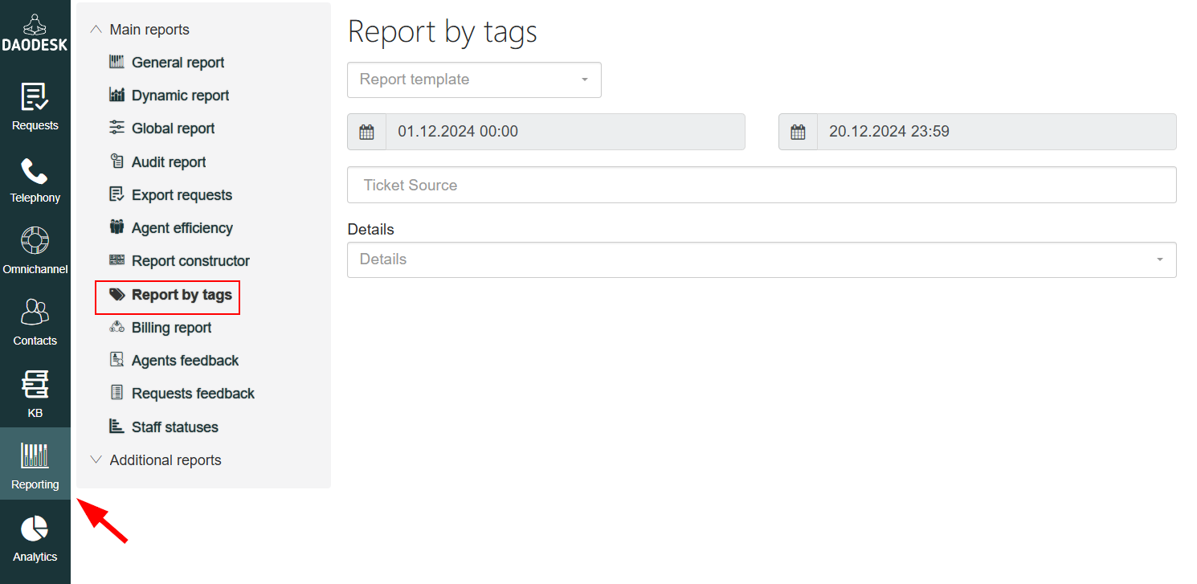1197x584 pixels.
Task: Click the DAODESK logo
Action: point(35,32)
